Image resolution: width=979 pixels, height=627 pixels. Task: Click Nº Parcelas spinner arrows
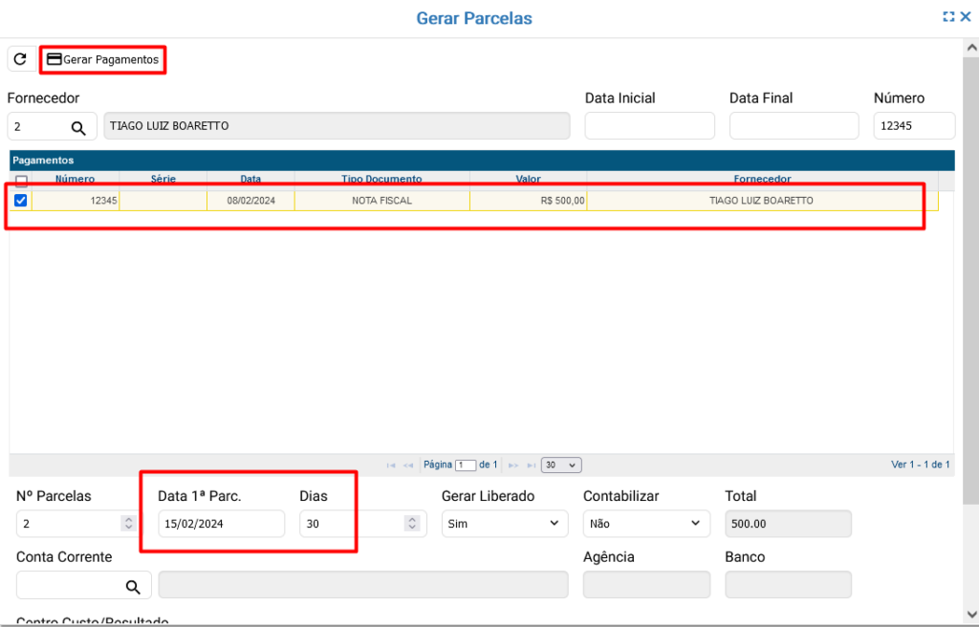[x=128, y=524]
